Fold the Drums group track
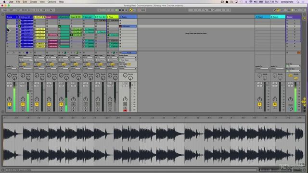308x173 pixels. coord(17,17)
